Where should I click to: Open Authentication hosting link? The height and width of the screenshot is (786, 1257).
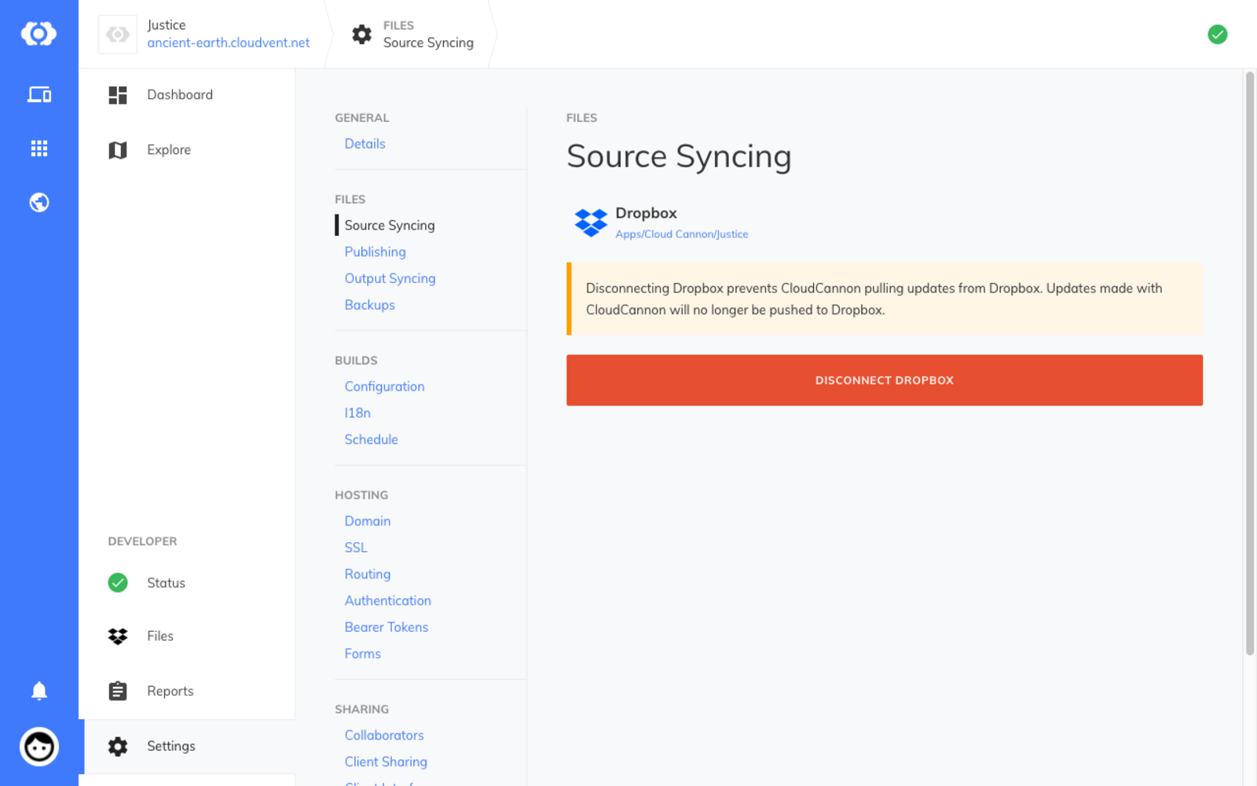[x=387, y=601]
